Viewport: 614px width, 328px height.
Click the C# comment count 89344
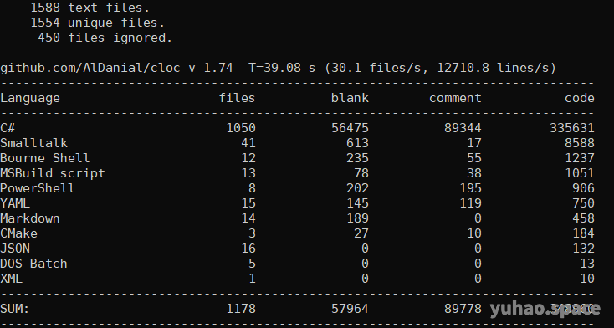463,128
